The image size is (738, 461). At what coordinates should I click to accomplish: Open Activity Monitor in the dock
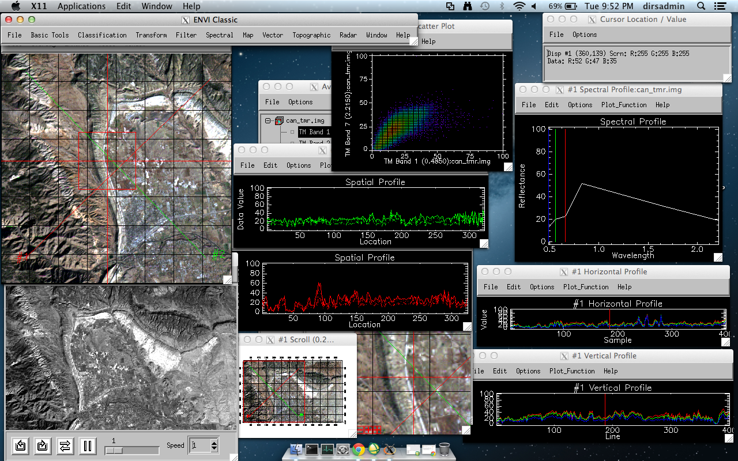pos(327,449)
